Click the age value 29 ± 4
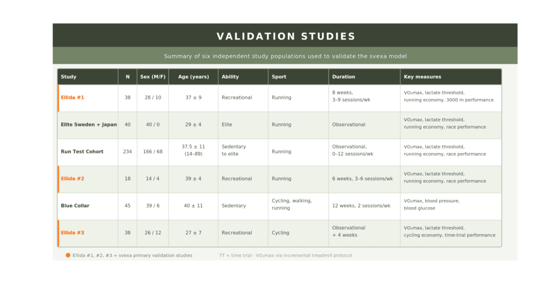Viewport: 541px width, 284px height. (x=194, y=124)
